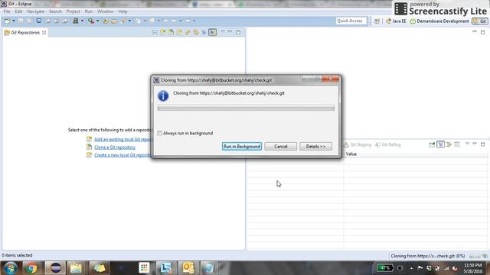The image size is (490, 275).
Task: Open the Edit menu
Action: pyautogui.click(x=18, y=11)
